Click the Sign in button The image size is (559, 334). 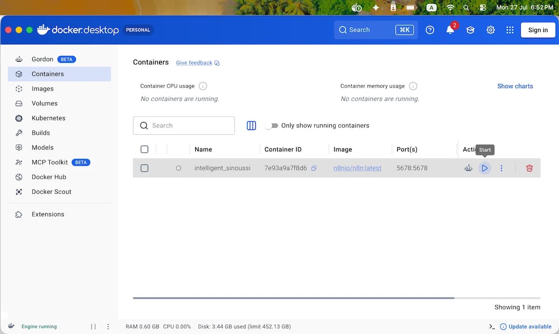538,30
